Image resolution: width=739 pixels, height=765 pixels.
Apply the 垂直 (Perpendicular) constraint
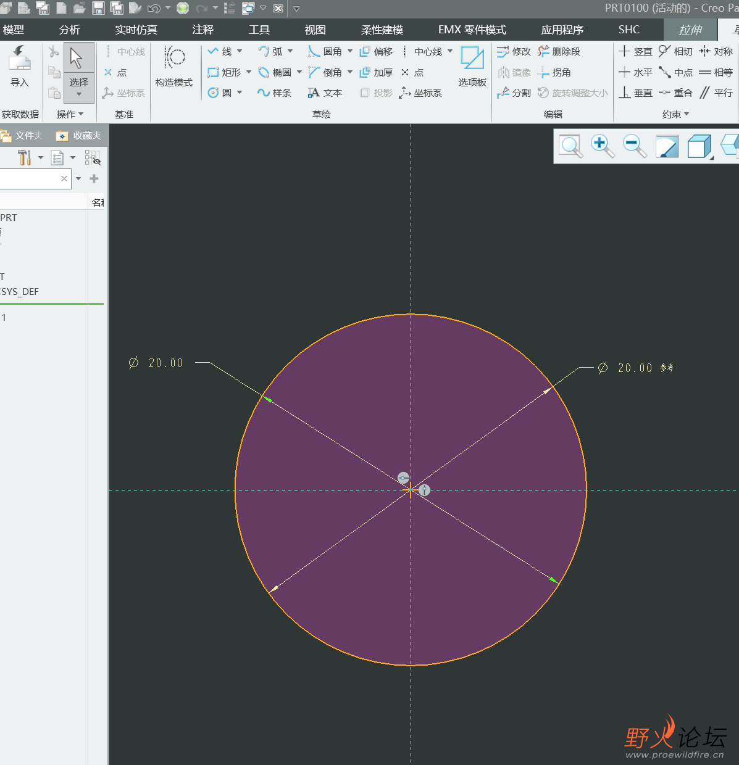tap(636, 93)
